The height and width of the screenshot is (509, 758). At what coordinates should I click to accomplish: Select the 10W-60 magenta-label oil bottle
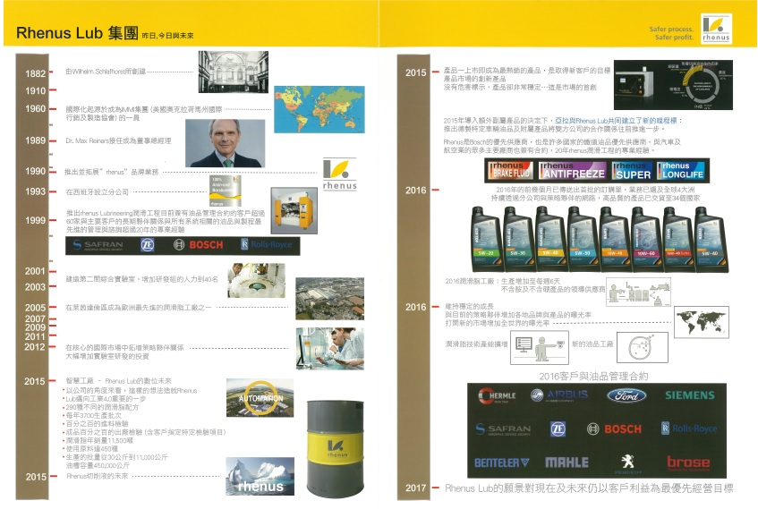[645, 239]
